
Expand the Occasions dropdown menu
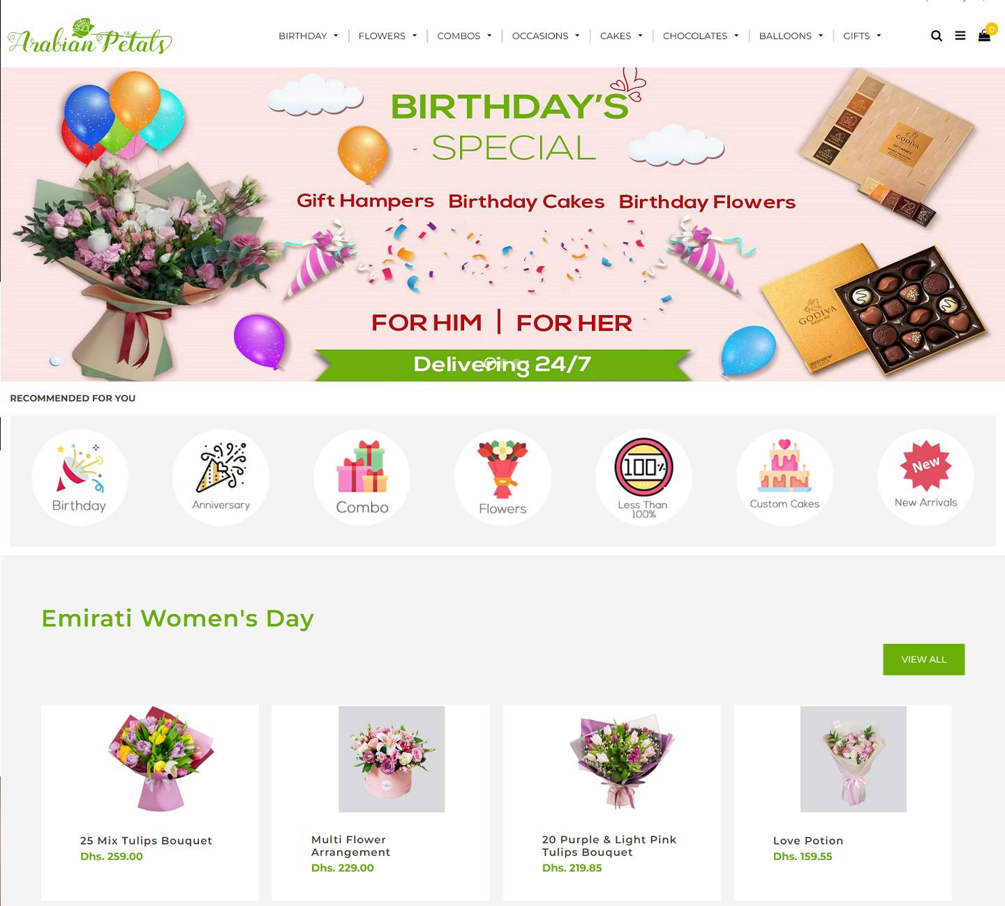pyautogui.click(x=546, y=36)
